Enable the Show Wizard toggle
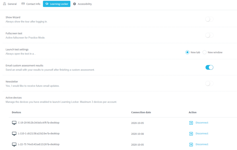This screenshot has width=237, height=150. coord(209,19)
